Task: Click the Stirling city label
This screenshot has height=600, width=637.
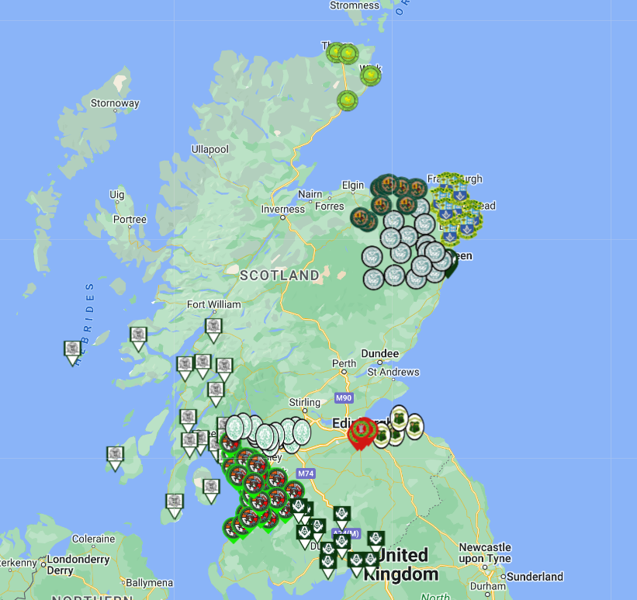Action: pos(305,402)
